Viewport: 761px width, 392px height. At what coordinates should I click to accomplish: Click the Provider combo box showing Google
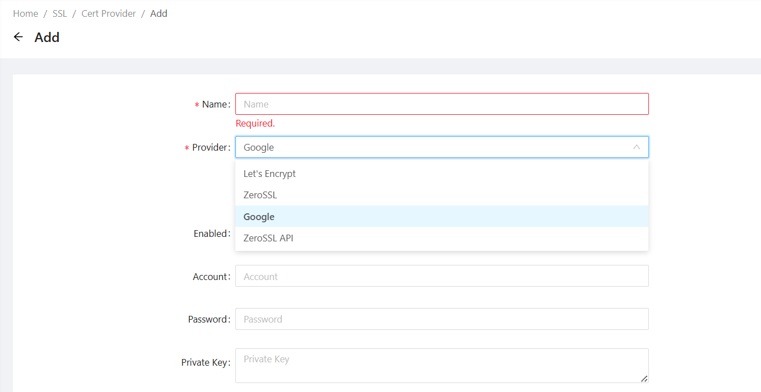(x=431, y=147)
